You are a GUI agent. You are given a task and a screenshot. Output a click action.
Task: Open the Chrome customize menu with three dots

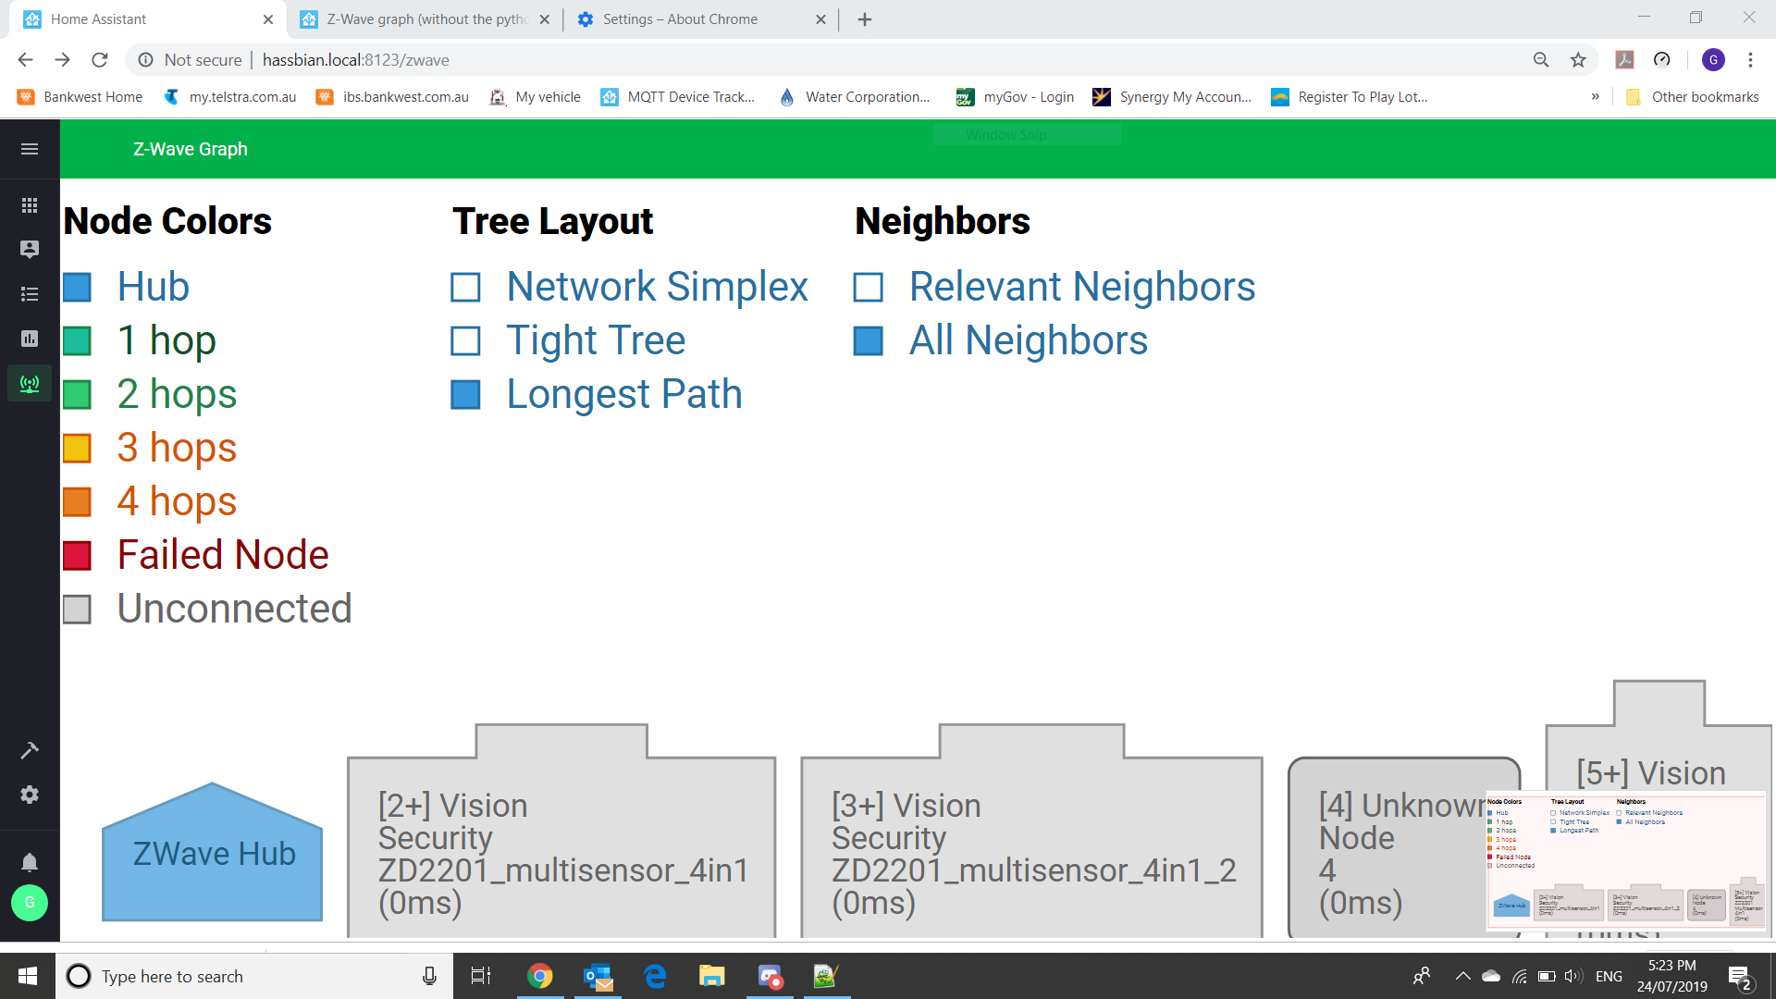click(x=1750, y=60)
